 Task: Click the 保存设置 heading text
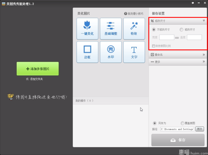(x=158, y=14)
